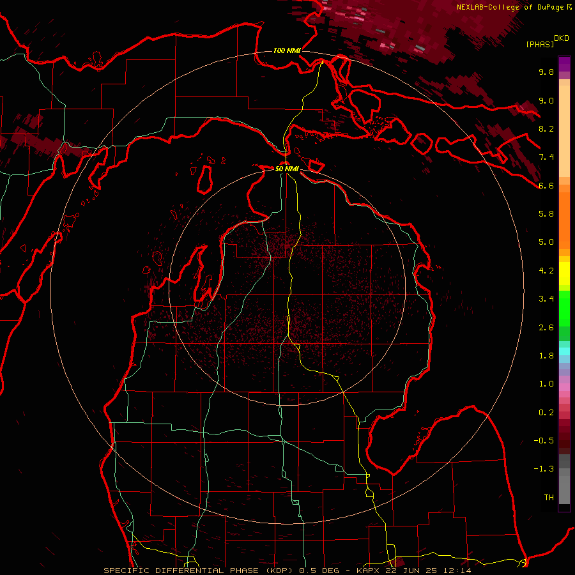Click the 50 NMI range ring label
The height and width of the screenshot is (575, 575).
pos(287,169)
